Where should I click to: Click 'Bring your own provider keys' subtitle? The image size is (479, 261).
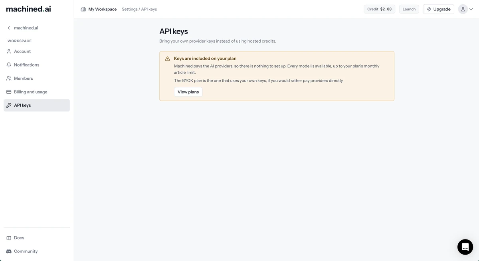(x=218, y=41)
